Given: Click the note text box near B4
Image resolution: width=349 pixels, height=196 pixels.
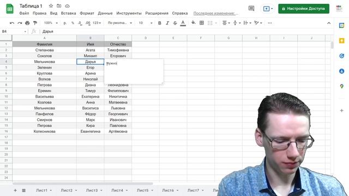Looking at the screenshot, I should (x=134, y=71).
